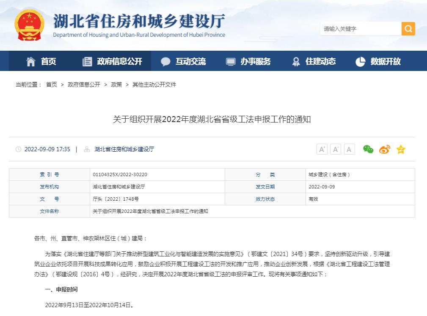Viewport: 427px width, 316px height.
Task: Shrink text using the A- button
Action: [335, 149]
